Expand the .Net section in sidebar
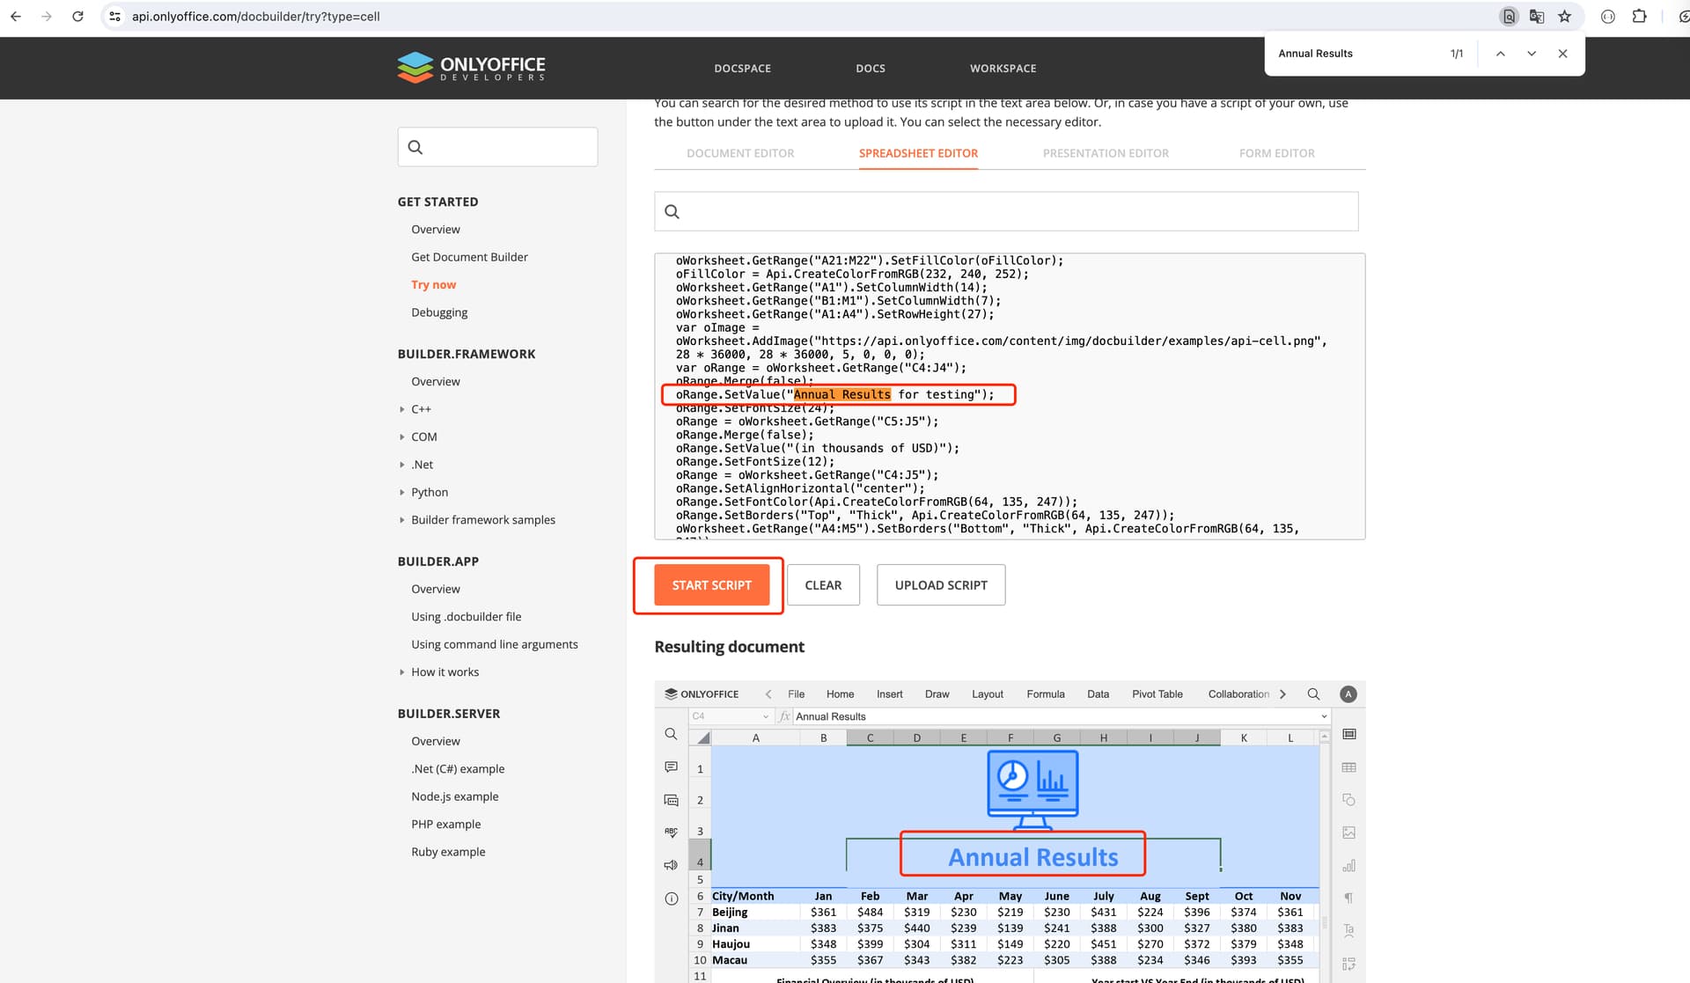The width and height of the screenshot is (1690, 983). point(402,465)
